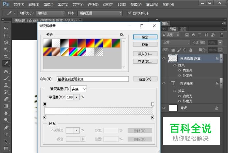Lock position move icon

tap(185, 50)
